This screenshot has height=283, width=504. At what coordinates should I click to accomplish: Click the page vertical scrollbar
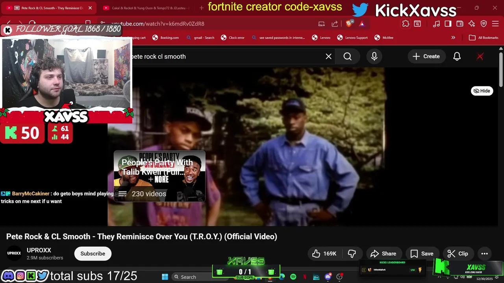501,70
